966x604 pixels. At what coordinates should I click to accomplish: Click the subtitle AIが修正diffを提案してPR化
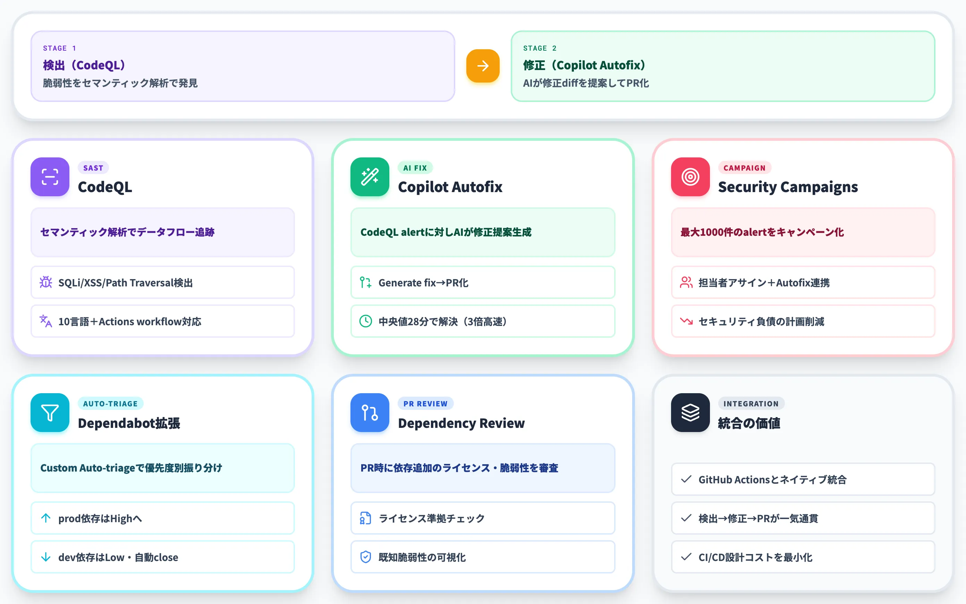(x=586, y=83)
